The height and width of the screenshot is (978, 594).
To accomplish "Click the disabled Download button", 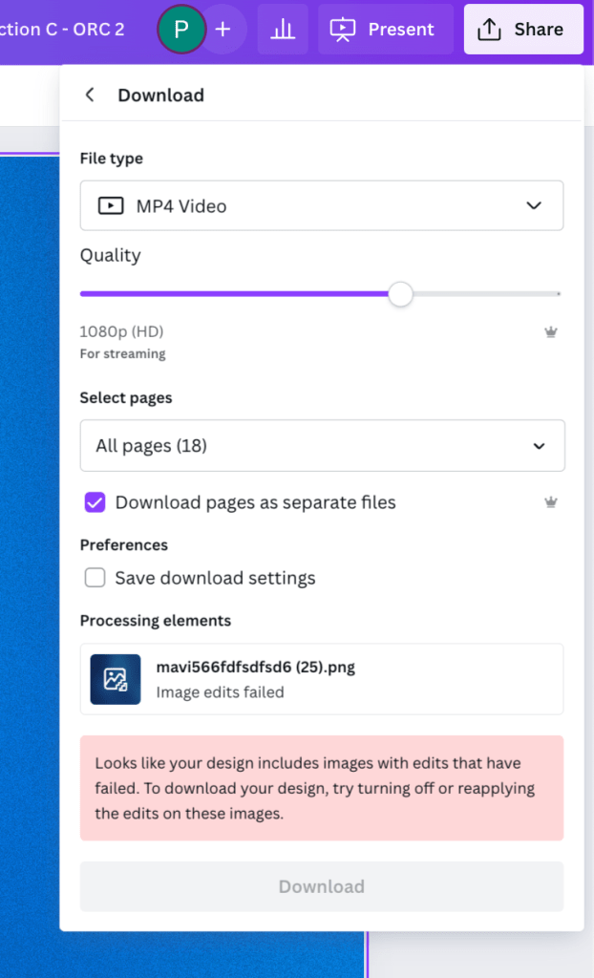I will [322, 886].
